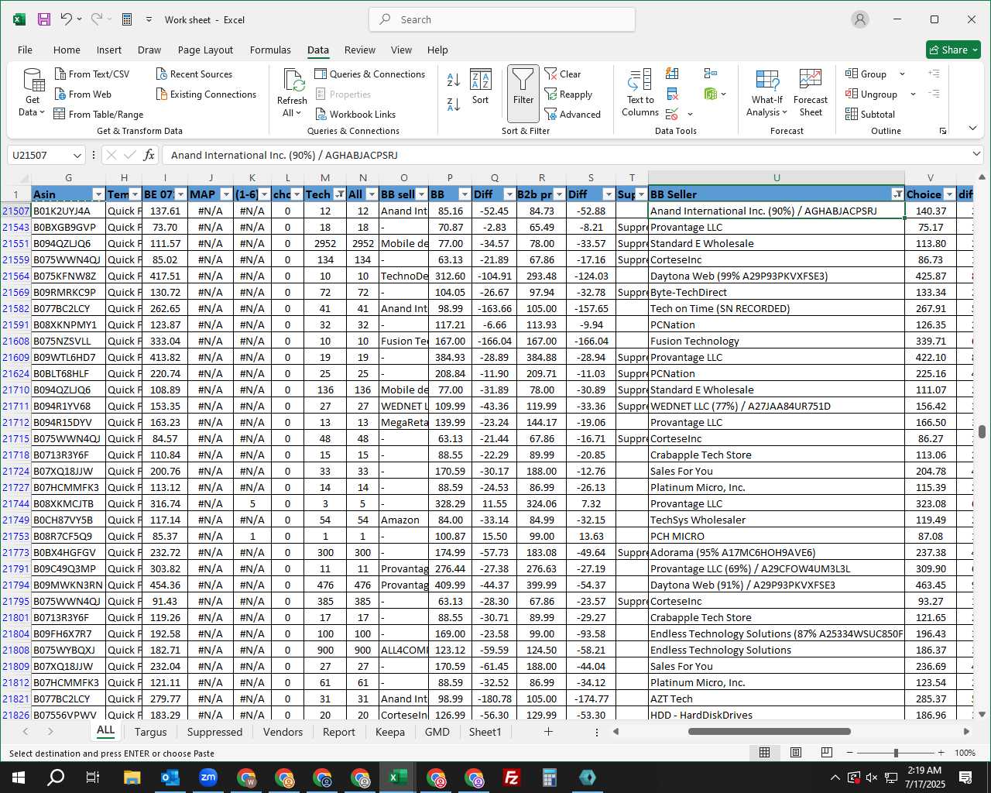Open Existing Connections
Screen dimensions: 991x793
pos(206,94)
